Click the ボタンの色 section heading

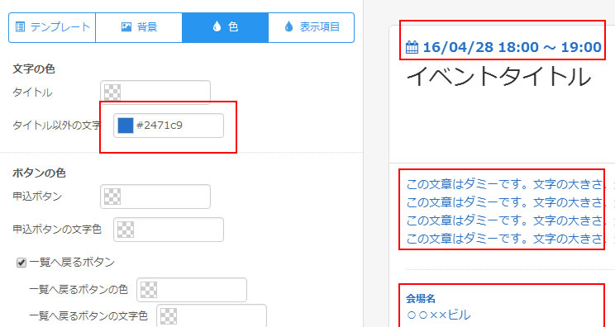pos(39,173)
